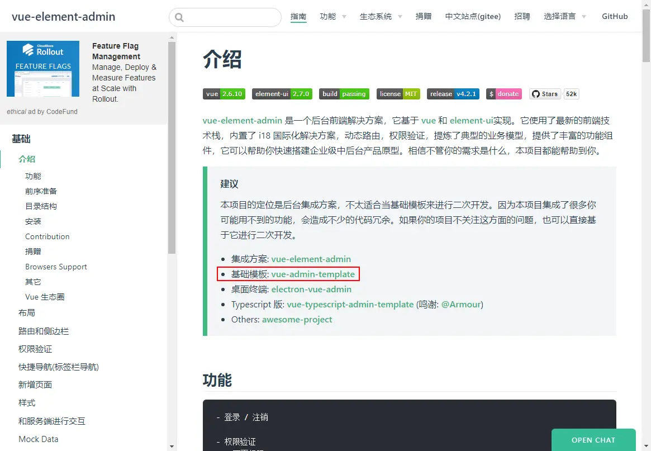Click the search magnifier icon

tap(179, 17)
